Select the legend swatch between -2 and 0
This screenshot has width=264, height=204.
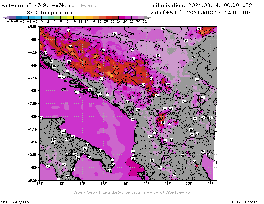coord(38,17)
